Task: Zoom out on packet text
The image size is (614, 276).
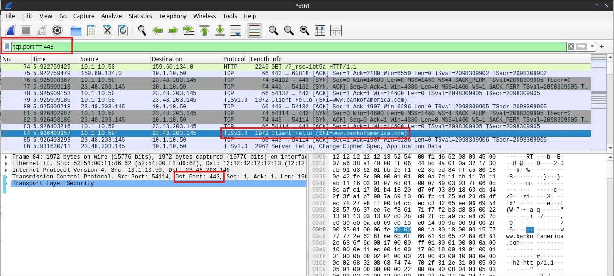Action: coord(289,30)
